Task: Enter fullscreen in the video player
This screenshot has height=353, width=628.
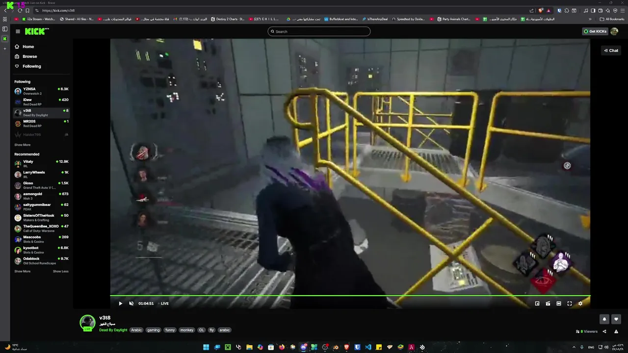Action: point(570,303)
